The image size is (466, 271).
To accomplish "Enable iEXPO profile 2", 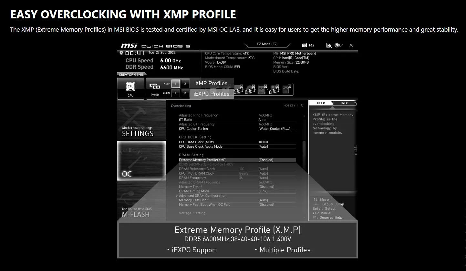I will pos(185,93).
